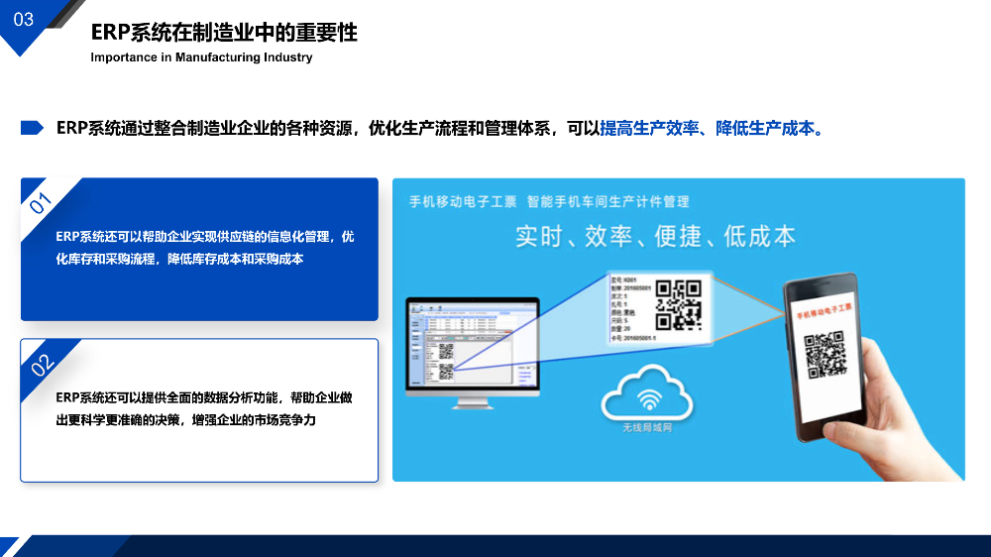Select subtitle Importance in Manufacturing Industry
The height and width of the screenshot is (557, 991).
click(201, 57)
